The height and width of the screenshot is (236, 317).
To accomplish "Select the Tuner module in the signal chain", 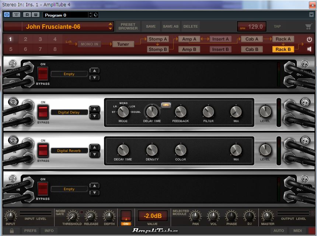I will pos(123,44).
